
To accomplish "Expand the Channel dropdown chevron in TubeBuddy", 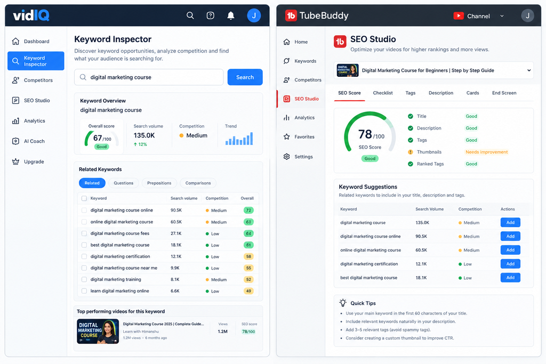I will 502,16.
